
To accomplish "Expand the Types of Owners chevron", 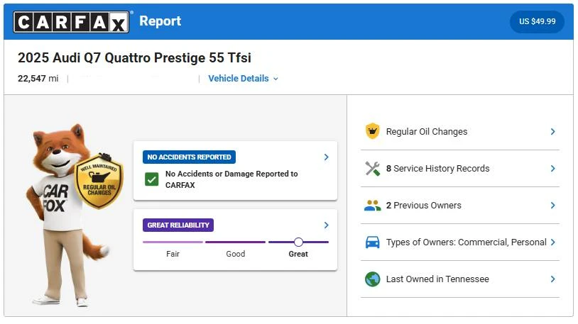I will coord(552,242).
